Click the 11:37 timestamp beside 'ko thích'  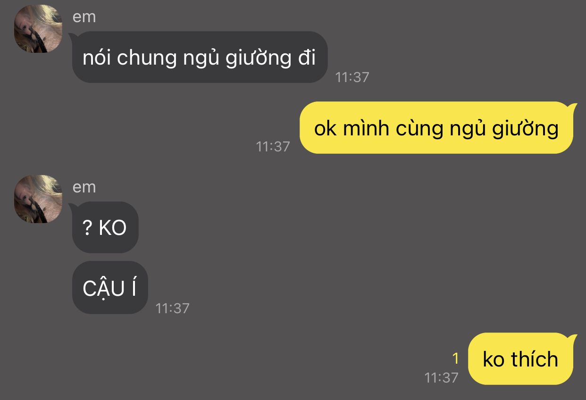click(x=441, y=377)
